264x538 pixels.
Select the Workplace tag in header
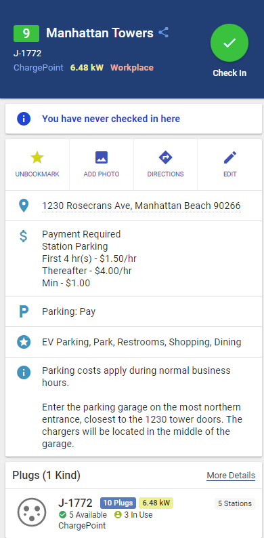[x=132, y=68]
